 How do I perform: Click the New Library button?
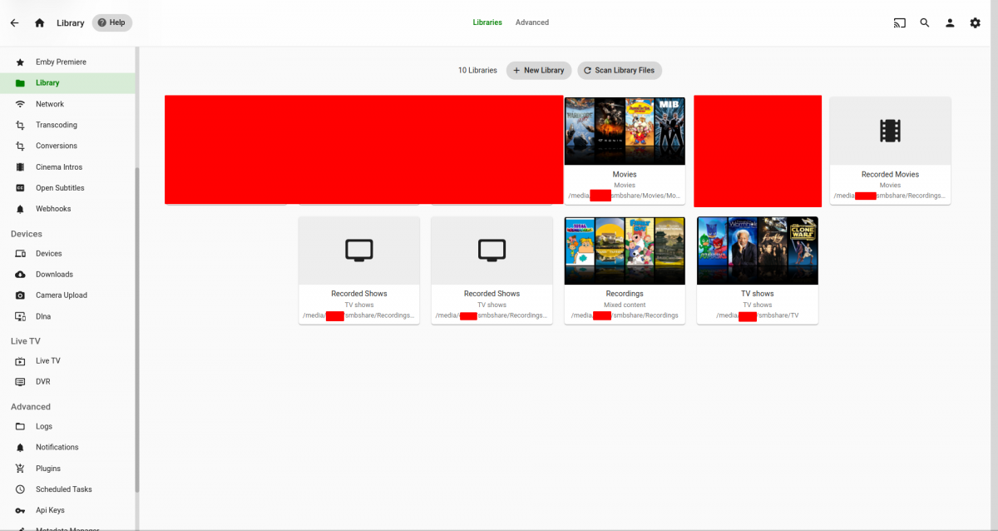tap(539, 71)
